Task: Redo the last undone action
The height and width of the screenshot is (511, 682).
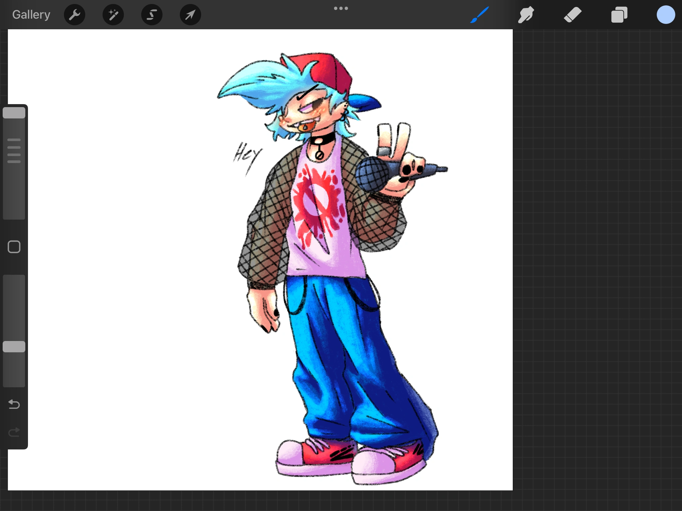Action: [x=14, y=432]
